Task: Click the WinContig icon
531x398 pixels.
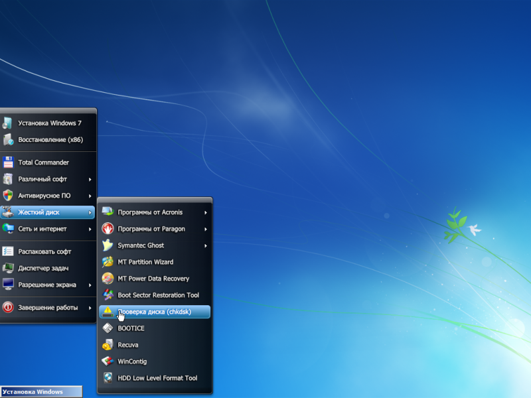Action: (x=108, y=362)
